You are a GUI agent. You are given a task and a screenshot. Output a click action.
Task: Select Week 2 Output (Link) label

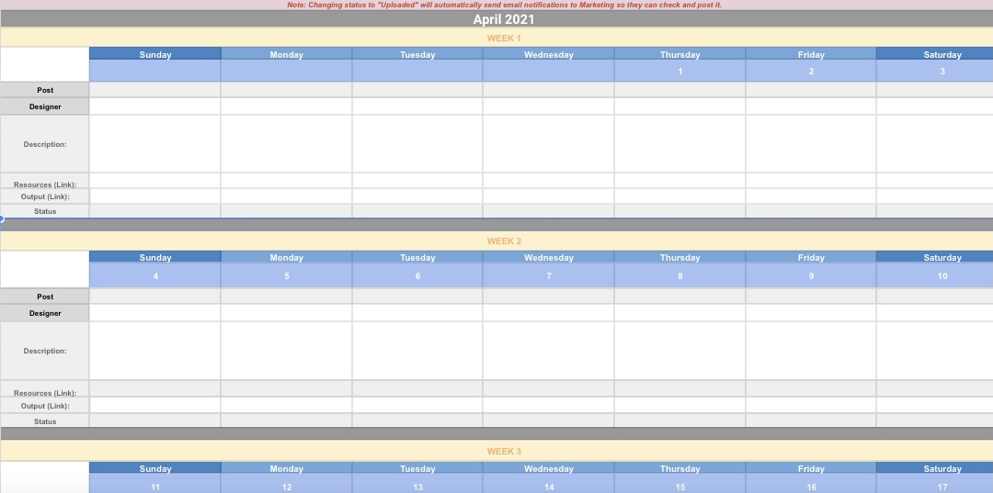coord(45,406)
